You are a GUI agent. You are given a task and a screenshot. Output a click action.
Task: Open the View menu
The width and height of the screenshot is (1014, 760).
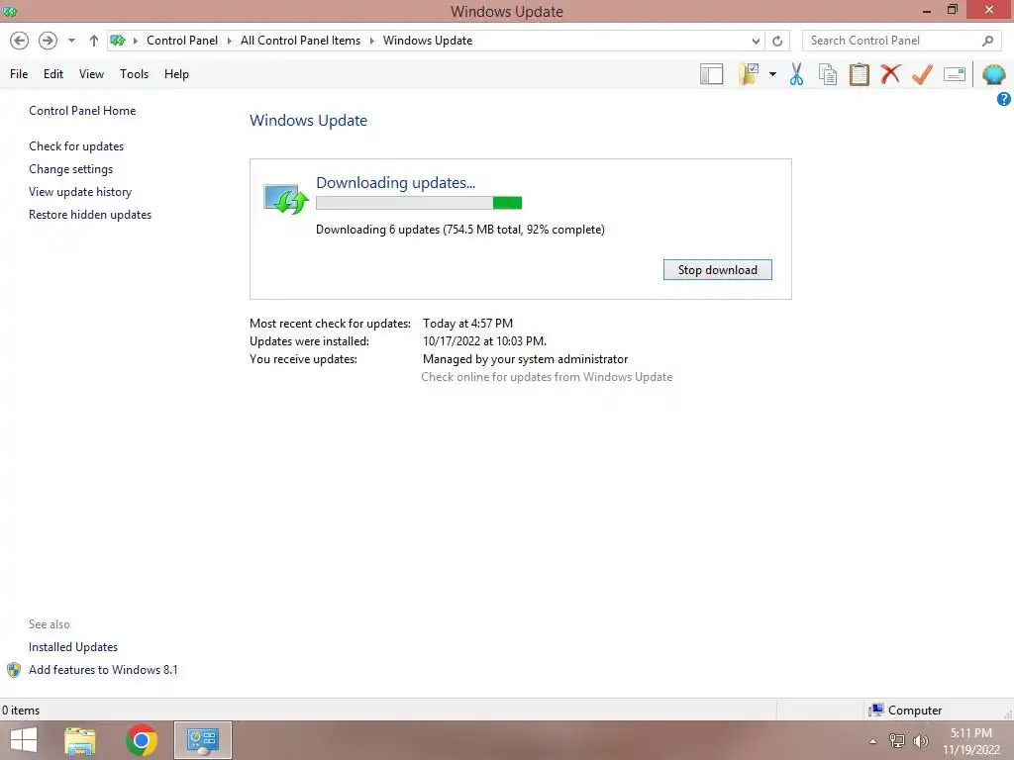(x=91, y=73)
